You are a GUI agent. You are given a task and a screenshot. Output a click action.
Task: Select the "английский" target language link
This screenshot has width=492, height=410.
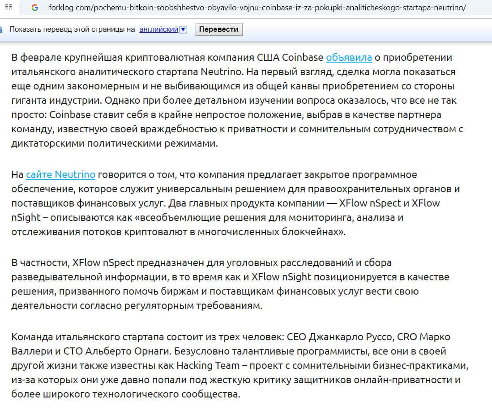(x=159, y=29)
